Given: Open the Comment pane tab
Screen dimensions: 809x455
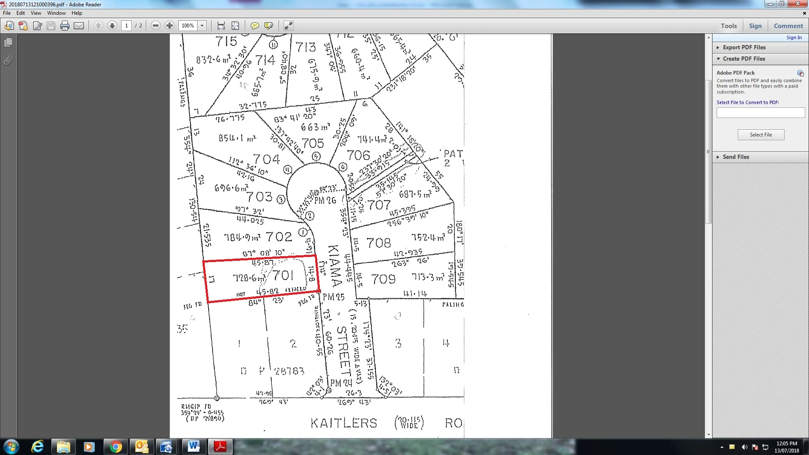Looking at the screenshot, I should 788,26.
